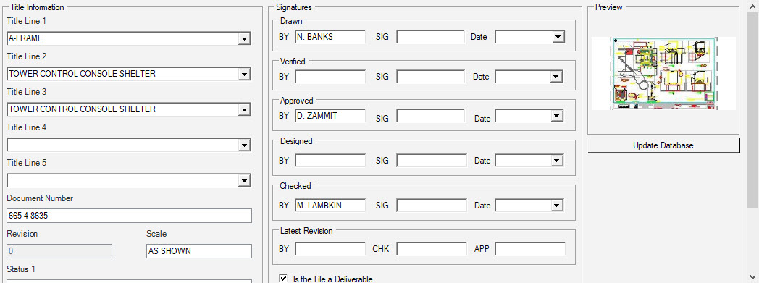Click into the Document Number field

click(129, 216)
